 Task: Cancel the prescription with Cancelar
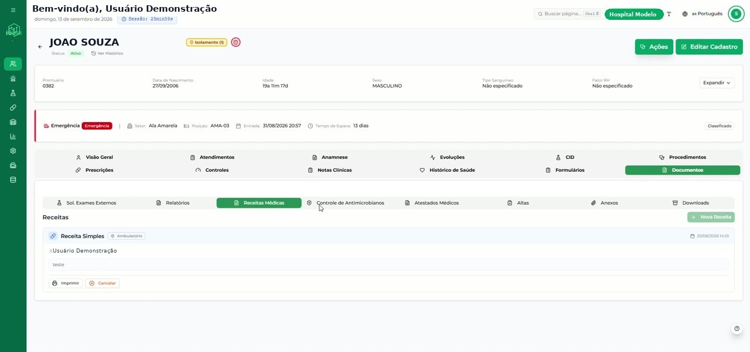click(103, 283)
